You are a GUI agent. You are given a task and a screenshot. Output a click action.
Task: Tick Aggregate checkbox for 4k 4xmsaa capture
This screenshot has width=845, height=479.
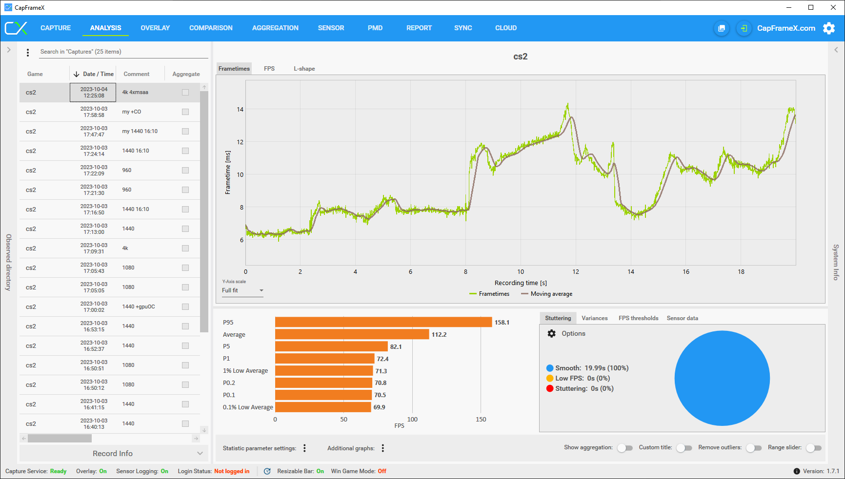click(x=185, y=93)
